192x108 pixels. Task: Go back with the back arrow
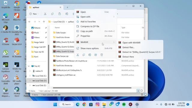(29, 22)
